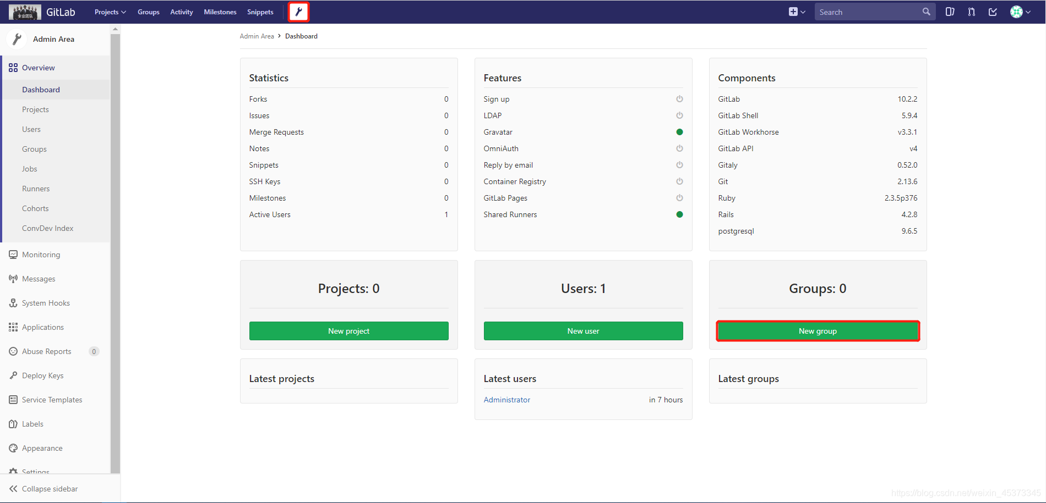Click the Messages broadcast icon
This screenshot has height=503, width=1046.
(x=13, y=279)
